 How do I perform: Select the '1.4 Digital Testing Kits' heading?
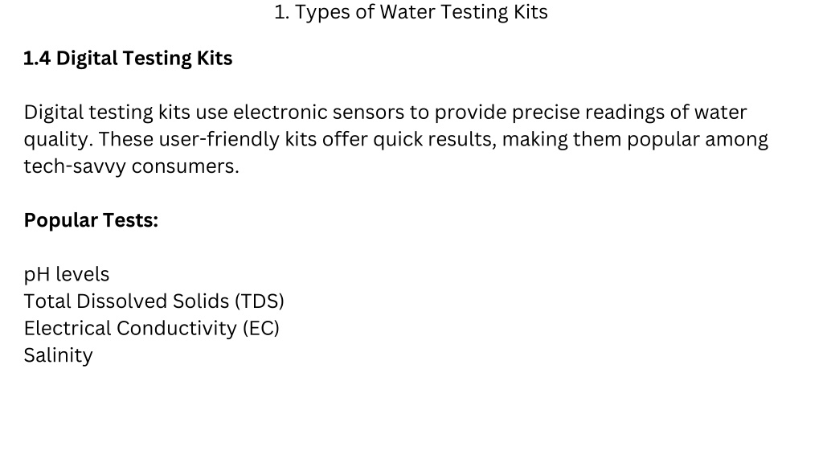coord(128,58)
